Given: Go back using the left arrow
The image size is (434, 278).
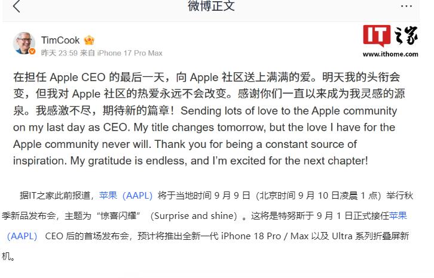Looking at the screenshot, I should pos(17,6).
